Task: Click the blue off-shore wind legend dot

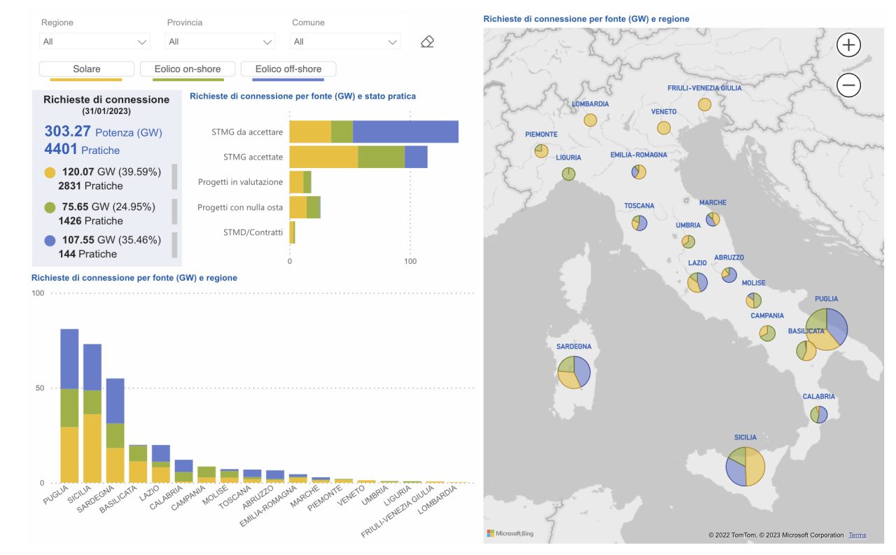Action: click(50, 240)
